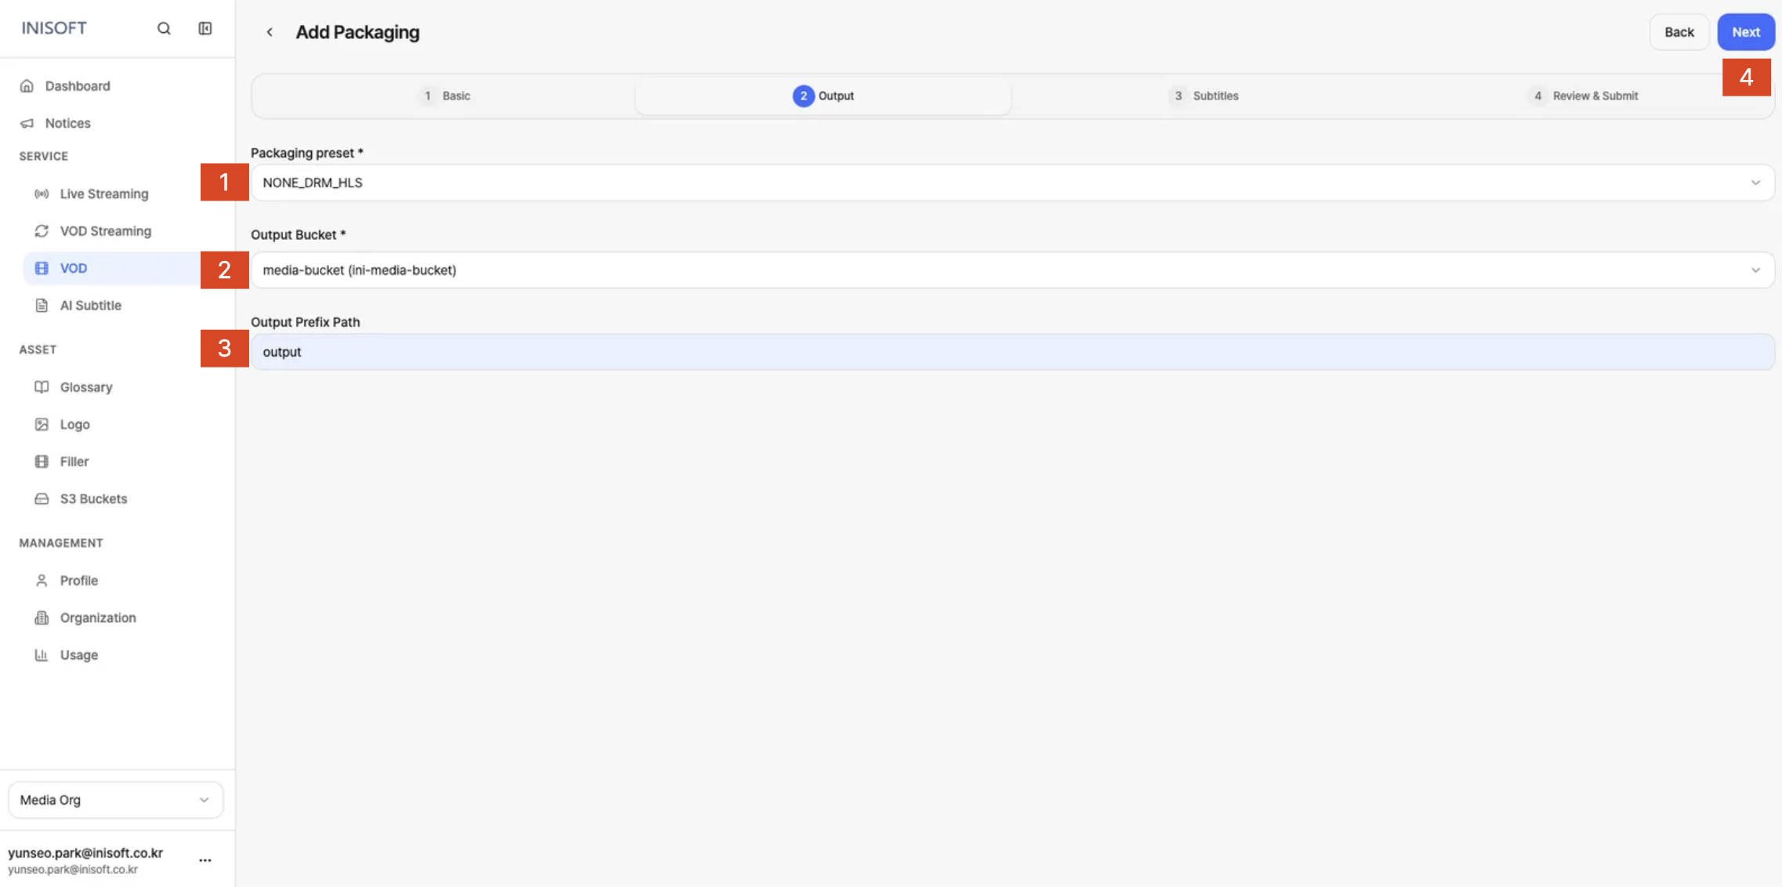Click the VOD film icon

(x=42, y=268)
